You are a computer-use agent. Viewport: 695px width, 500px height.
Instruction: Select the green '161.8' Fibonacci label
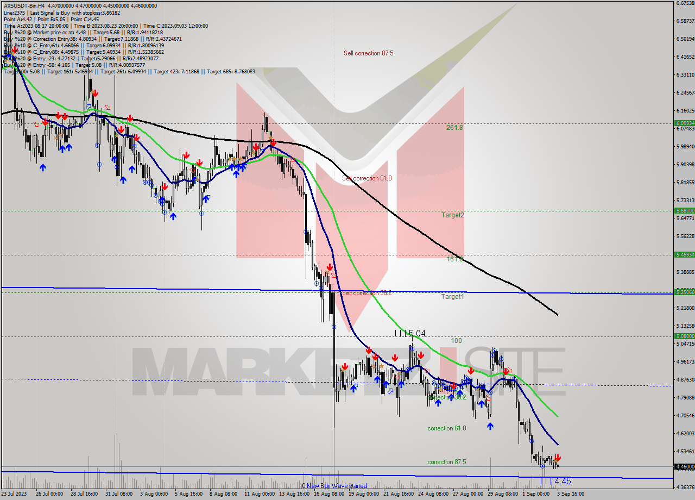[454, 259]
